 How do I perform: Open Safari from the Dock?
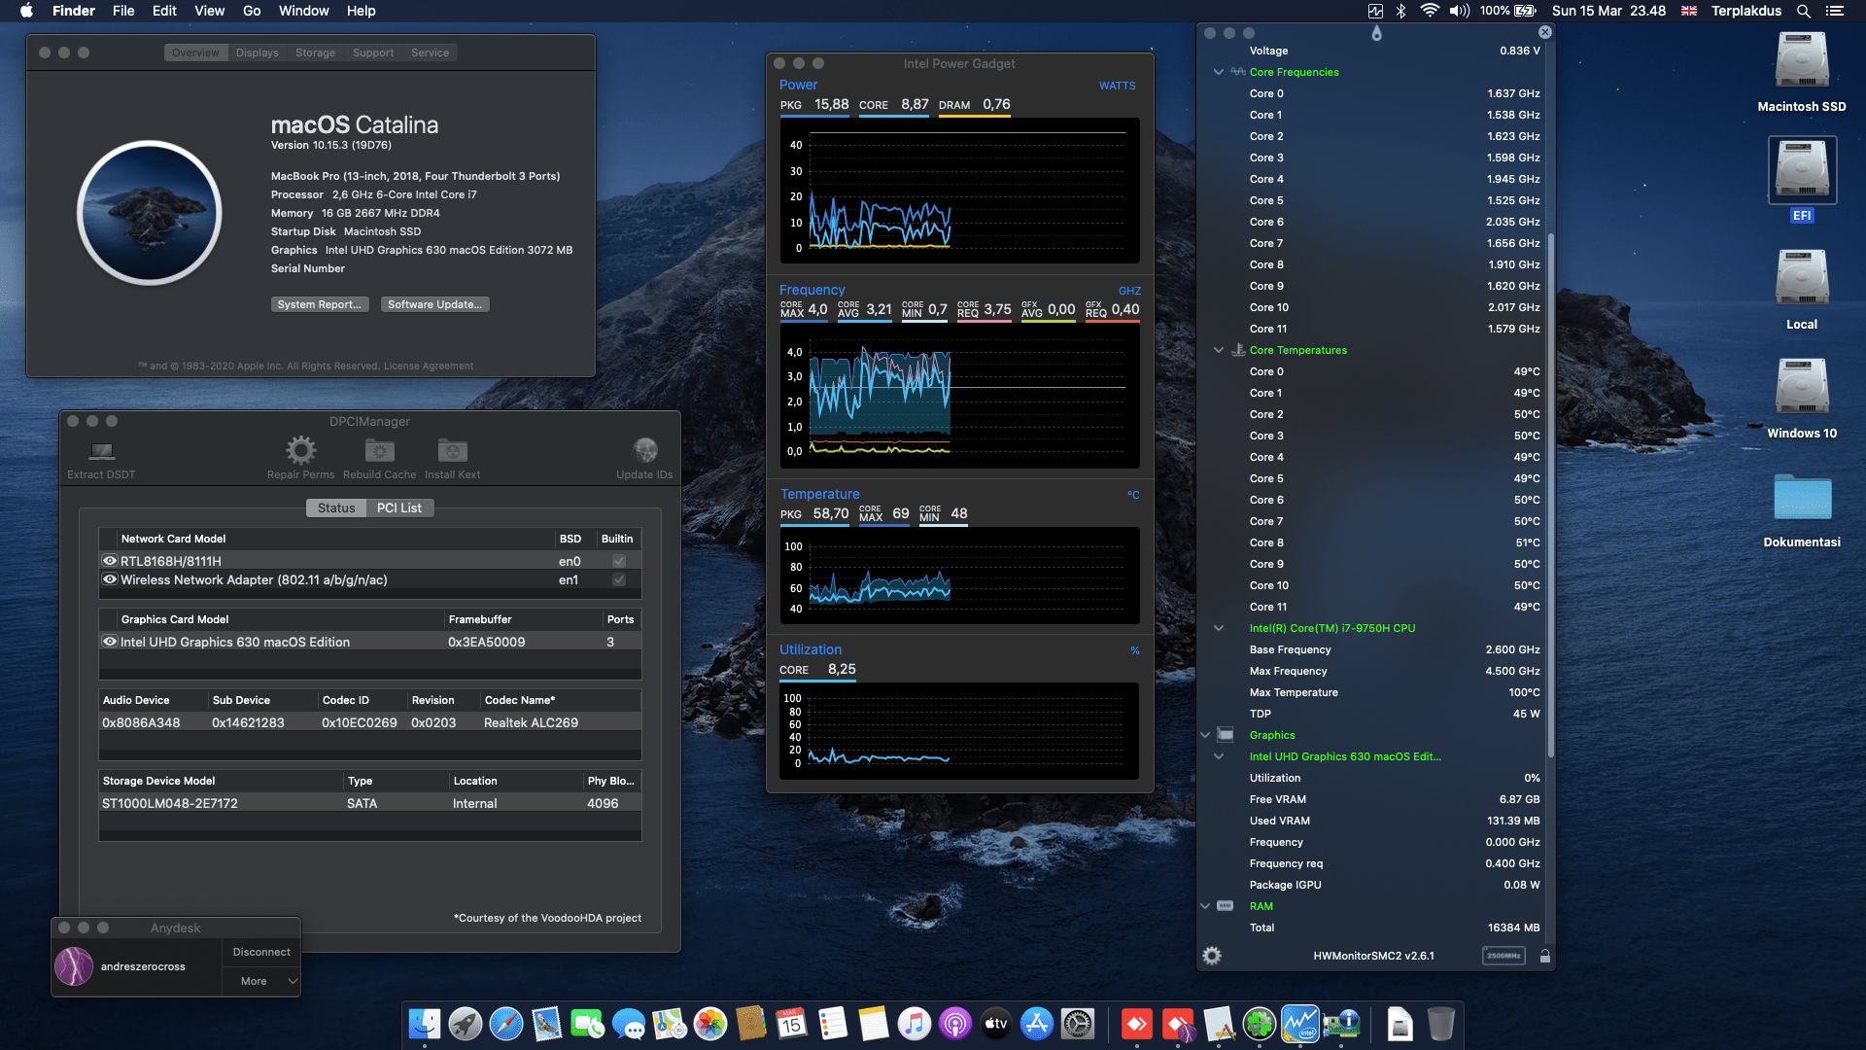(x=506, y=1024)
